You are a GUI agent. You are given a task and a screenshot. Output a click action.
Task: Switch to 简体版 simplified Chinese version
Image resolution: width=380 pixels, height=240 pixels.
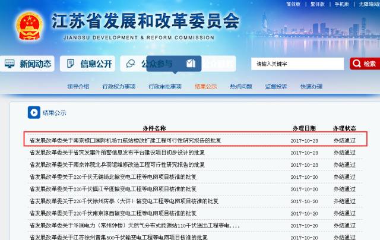pyautogui.click(x=293, y=4)
